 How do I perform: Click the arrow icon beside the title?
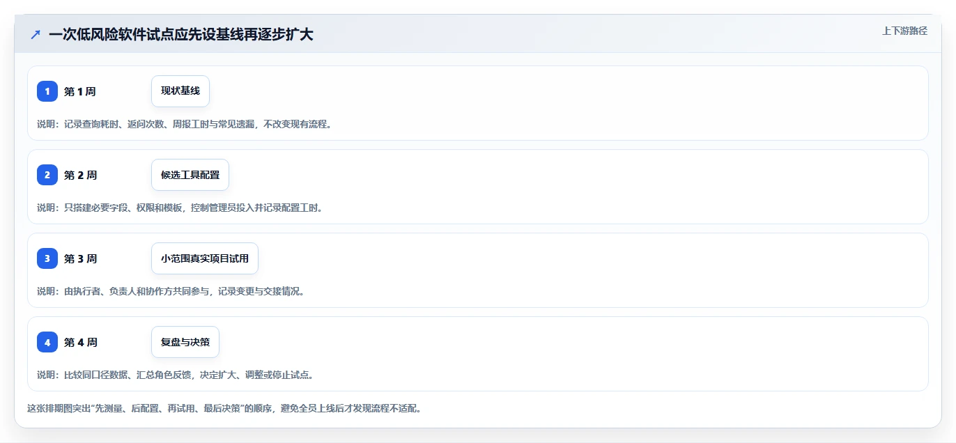point(36,34)
